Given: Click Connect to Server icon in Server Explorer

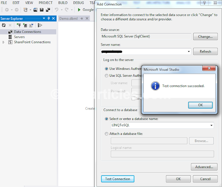Looking at the screenshot, I should 25,25.
